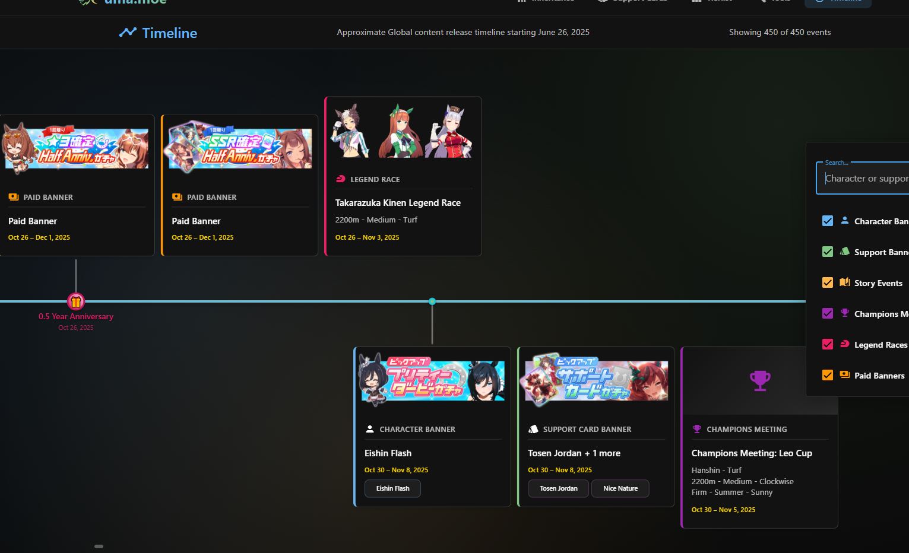Click the Legend Race helmet icon on the Takarazuka card
Screen dimensions: 909x553
click(341, 179)
